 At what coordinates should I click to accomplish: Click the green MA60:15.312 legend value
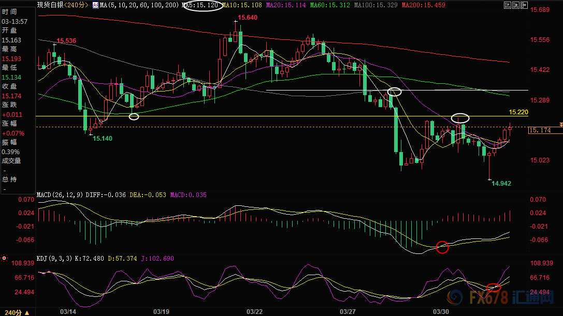329,5
